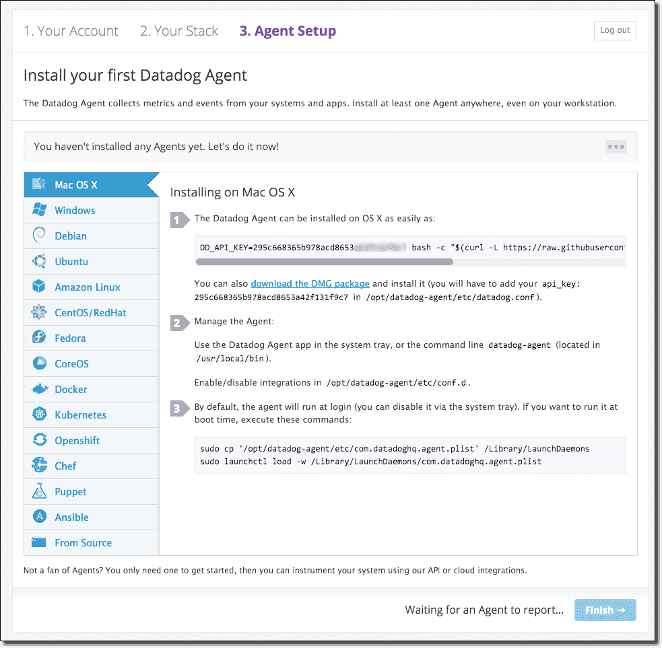
Task: Select CoreOS platform option
Action: (x=71, y=363)
